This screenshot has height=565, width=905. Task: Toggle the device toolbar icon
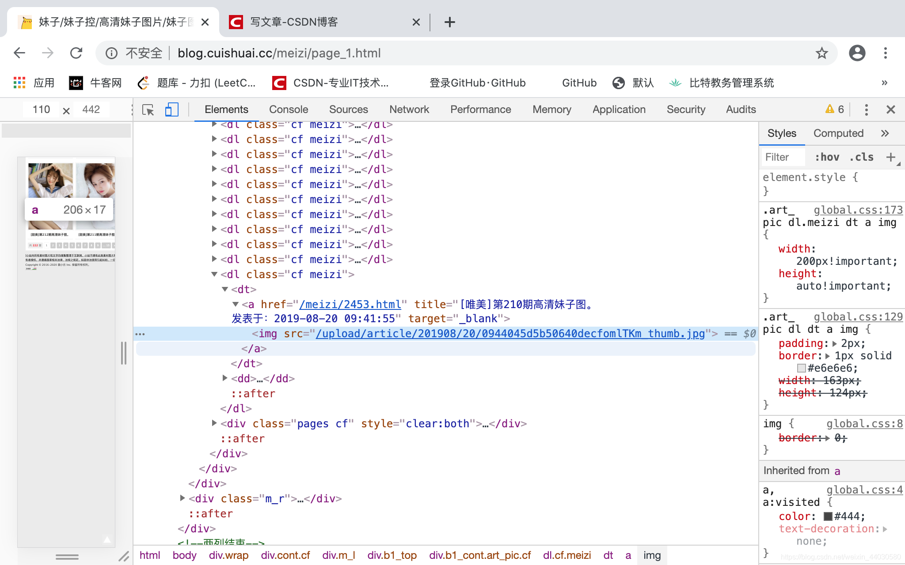[171, 109]
